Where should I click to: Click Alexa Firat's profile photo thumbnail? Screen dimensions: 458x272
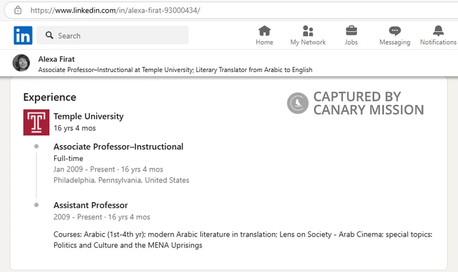21,63
